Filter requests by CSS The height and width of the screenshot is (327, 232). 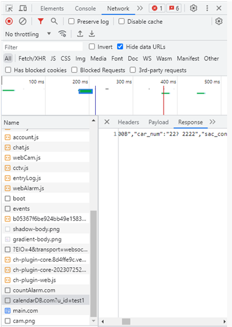click(65, 59)
